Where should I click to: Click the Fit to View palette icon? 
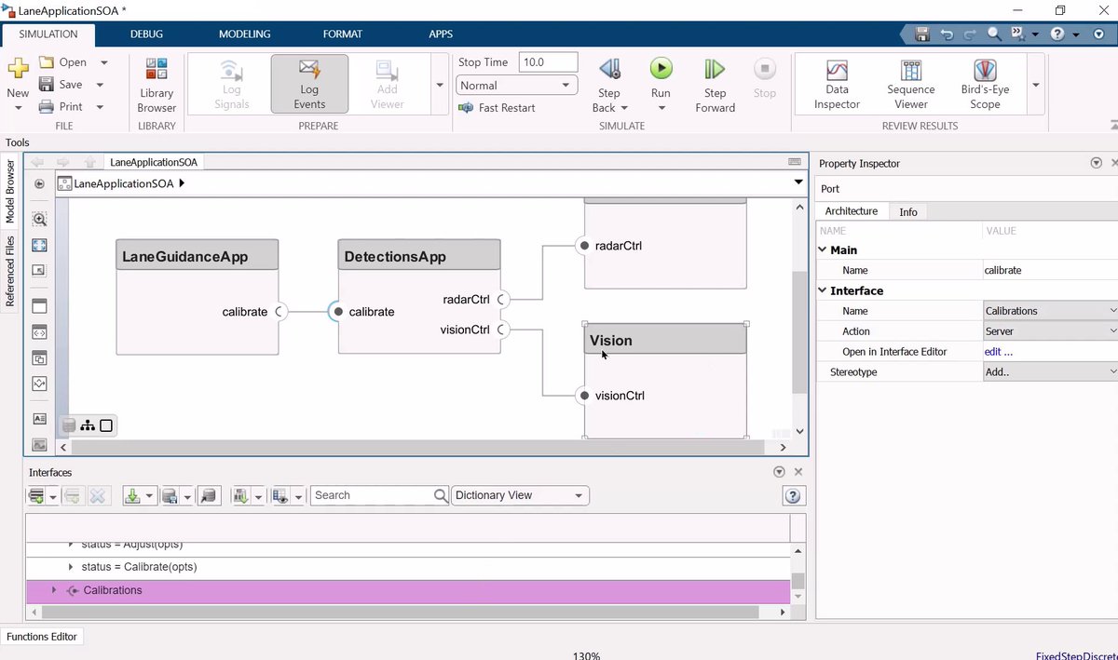[x=39, y=246]
